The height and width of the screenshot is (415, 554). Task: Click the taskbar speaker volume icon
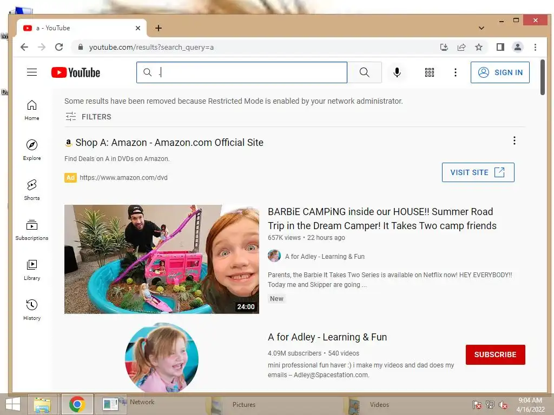click(504, 405)
